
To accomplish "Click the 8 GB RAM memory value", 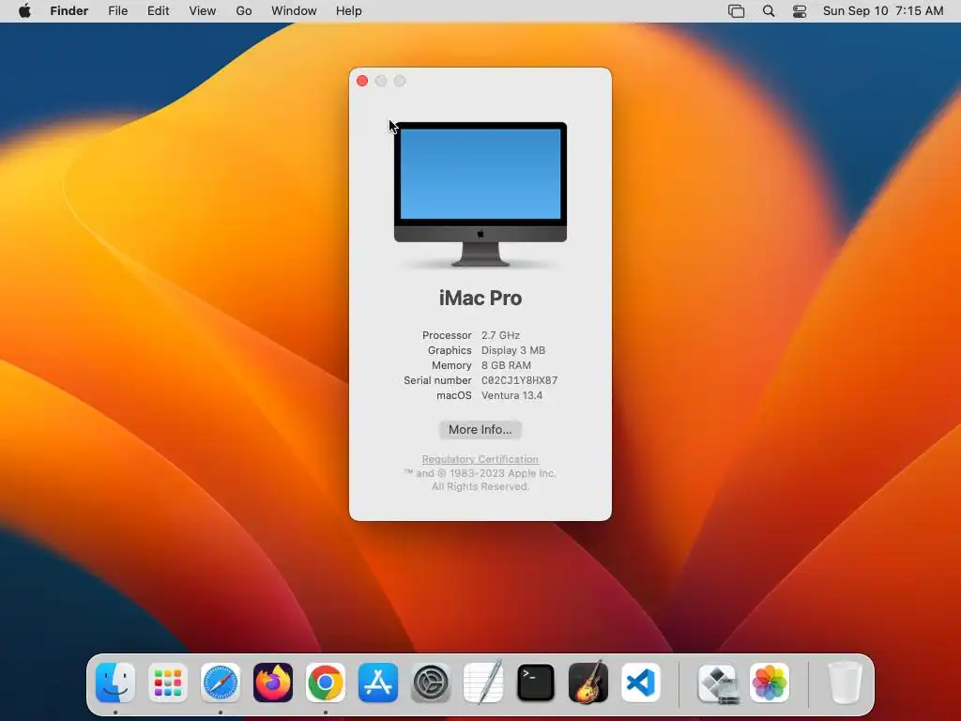I will click(x=506, y=365).
